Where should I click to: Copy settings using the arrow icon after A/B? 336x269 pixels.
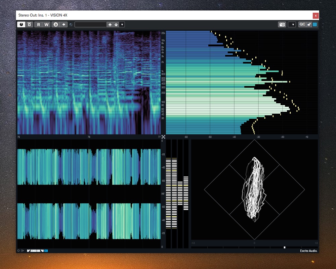coord(64,24)
